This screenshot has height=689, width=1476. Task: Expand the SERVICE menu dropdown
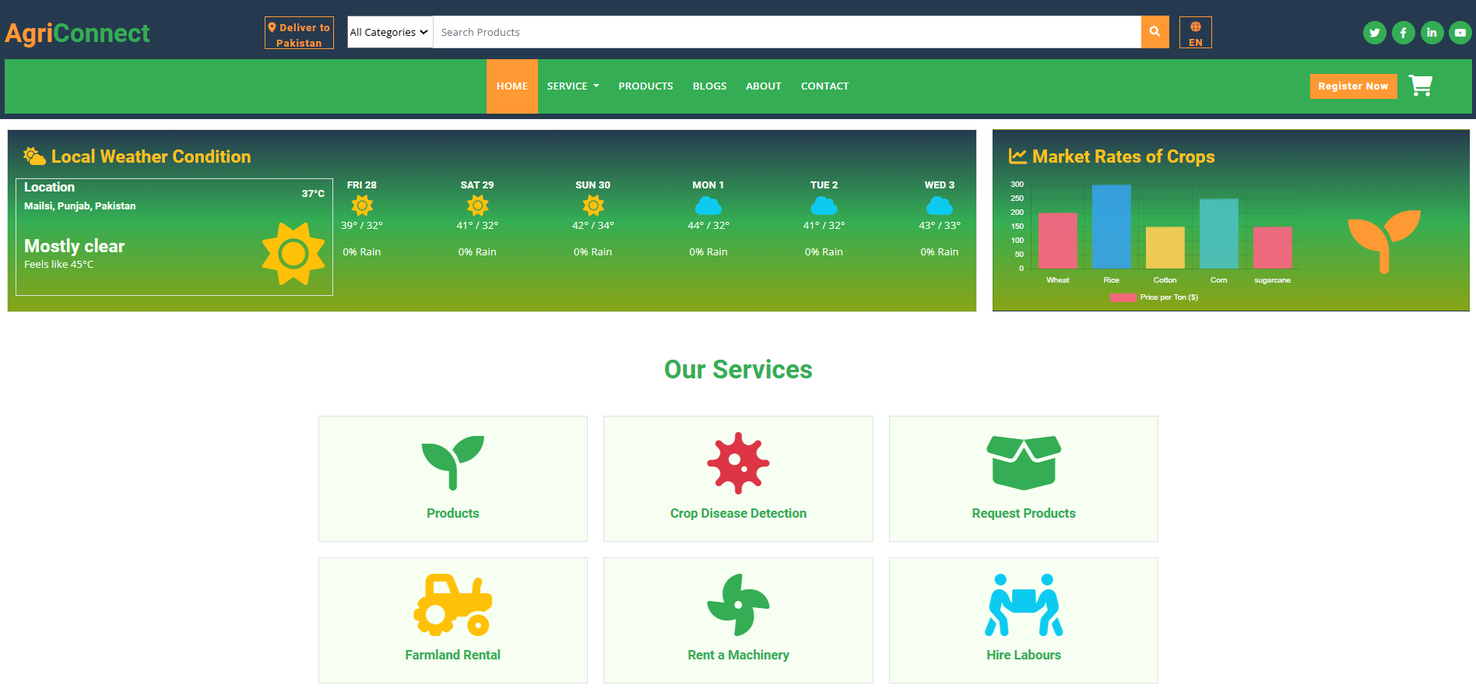coord(573,86)
